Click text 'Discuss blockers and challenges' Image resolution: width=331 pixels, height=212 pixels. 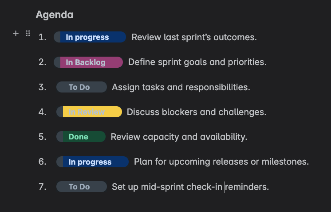(x=196, y=112)
